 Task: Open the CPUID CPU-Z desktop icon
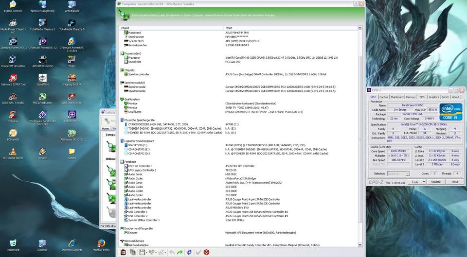coord(72,115)
